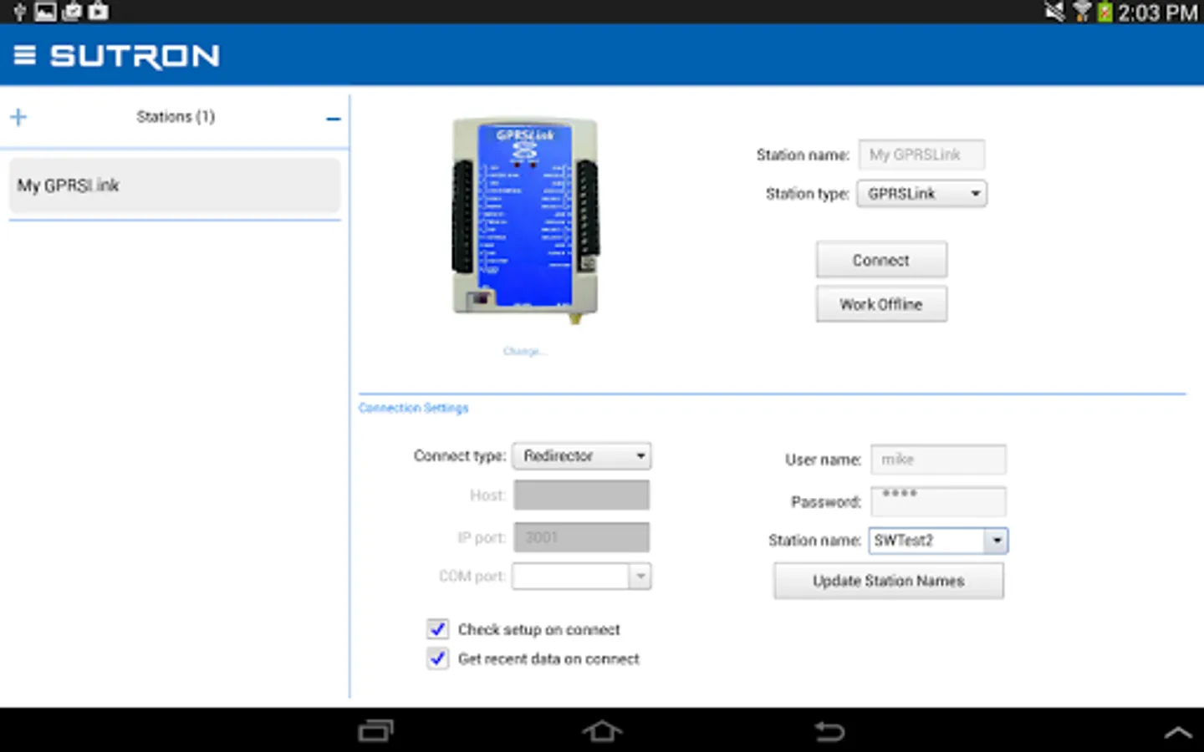Click the Stations (1) header text
Screen dimensions: 1204x752
176,117
